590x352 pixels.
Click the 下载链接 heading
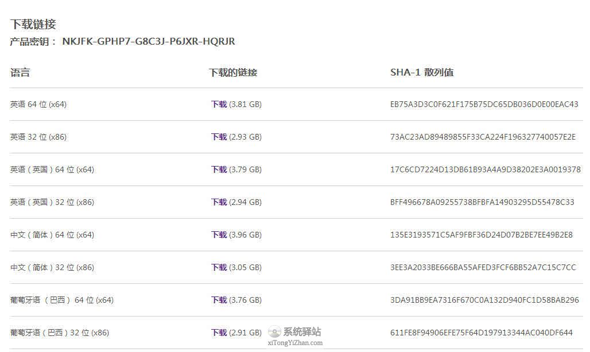click(33, 25)
